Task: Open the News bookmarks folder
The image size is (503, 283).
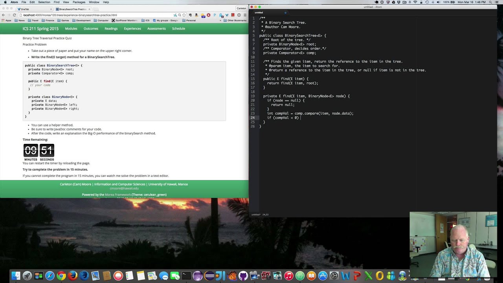Action: 20,20
